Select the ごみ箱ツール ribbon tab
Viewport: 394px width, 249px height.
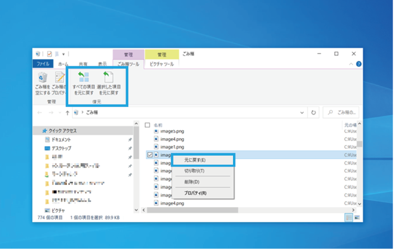click(x=128, y=64)
